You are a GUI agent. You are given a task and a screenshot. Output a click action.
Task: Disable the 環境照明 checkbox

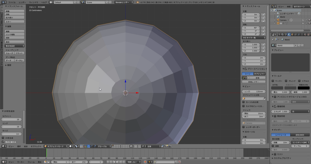click(275, 107)
